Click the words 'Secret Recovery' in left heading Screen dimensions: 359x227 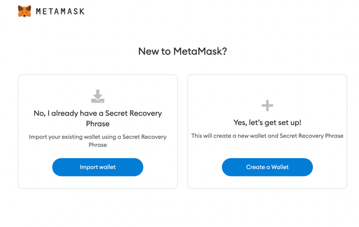point(134,113)
